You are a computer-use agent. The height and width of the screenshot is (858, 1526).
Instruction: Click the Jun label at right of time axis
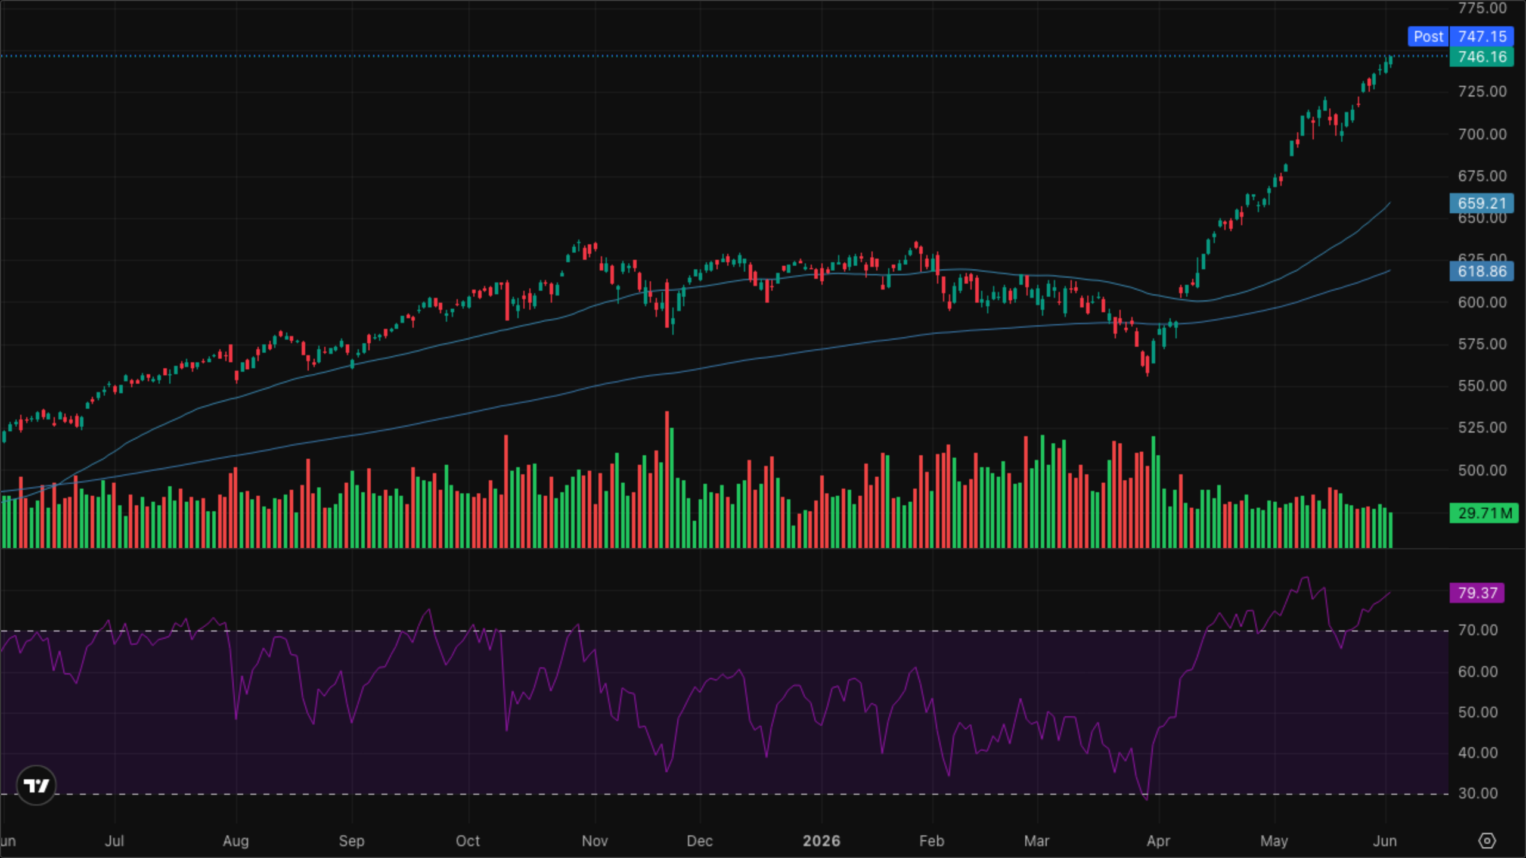[x=1385, y=841]
